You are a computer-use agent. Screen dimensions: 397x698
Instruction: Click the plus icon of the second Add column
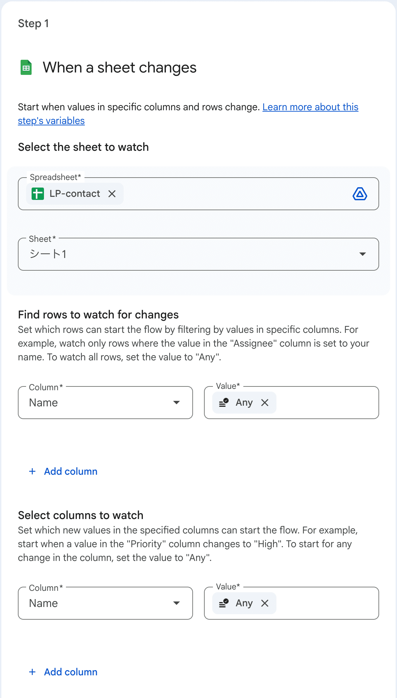tap(33, 672)
